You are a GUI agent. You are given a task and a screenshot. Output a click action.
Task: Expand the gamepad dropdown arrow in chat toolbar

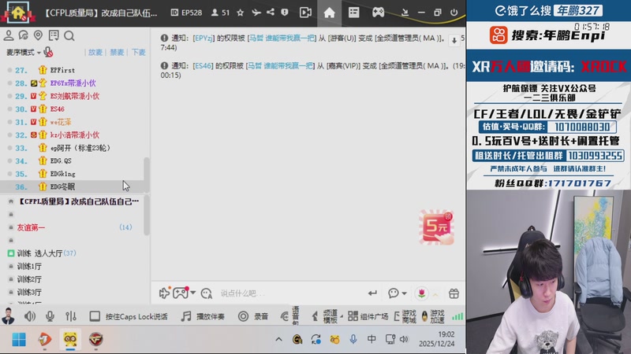coord(193,293)
